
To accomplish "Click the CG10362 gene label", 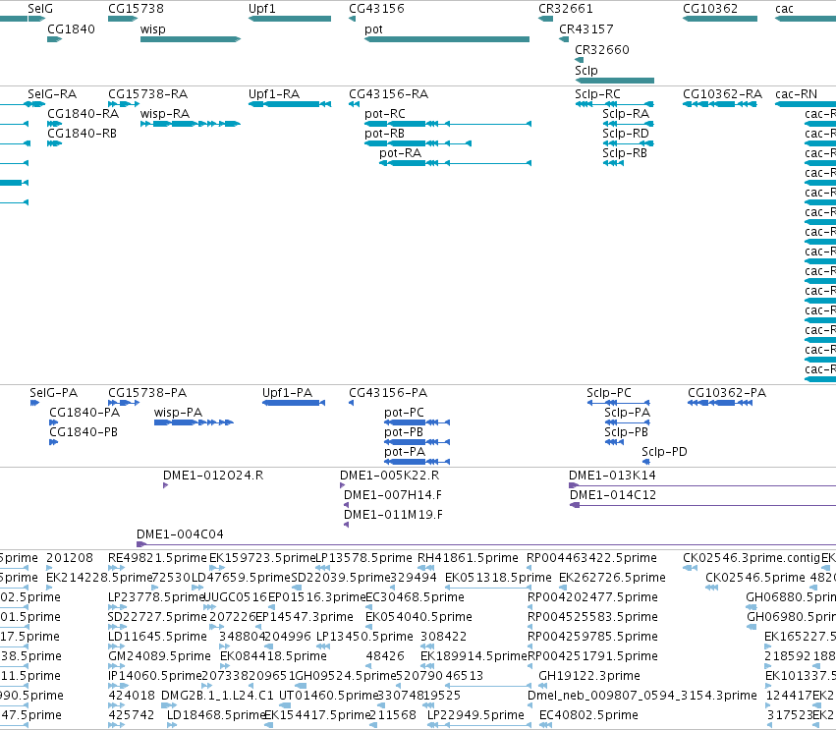I will click(x=710, y=9).
